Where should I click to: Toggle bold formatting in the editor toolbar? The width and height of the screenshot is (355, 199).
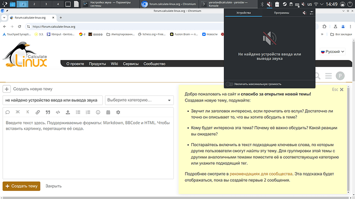(x=17, y=112)
